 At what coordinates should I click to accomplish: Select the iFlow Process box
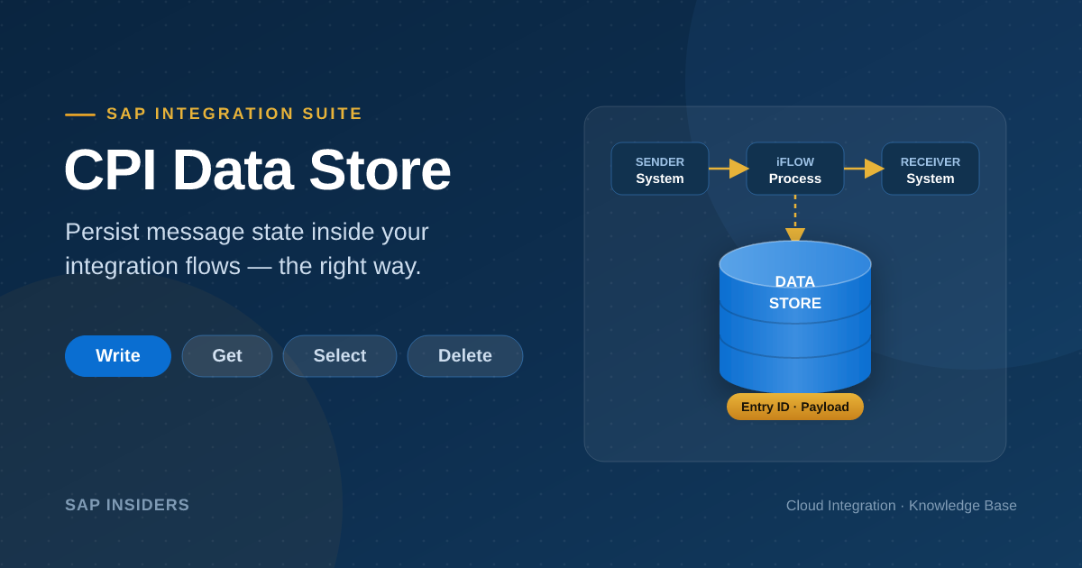point(795,169)
